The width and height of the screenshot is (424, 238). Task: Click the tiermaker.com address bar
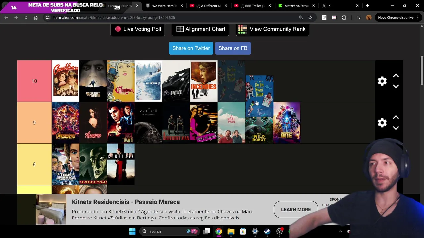(x=172, y=17)
